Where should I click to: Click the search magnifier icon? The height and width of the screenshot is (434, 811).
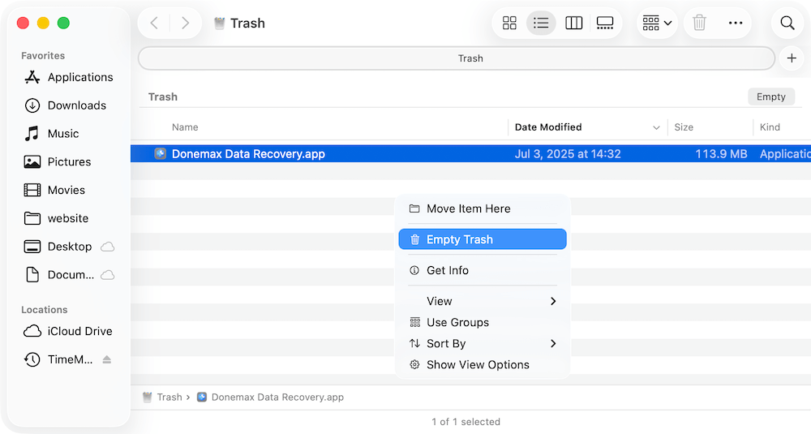click(787, 23)
